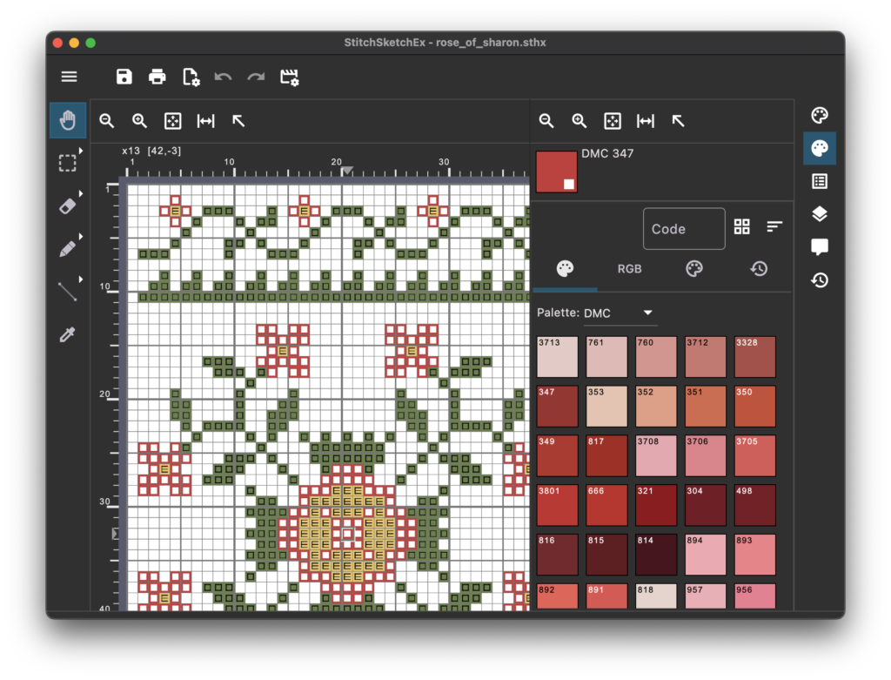Zoom in on the pattern canvas
This screenshot has height=680, width=891.
139,121
